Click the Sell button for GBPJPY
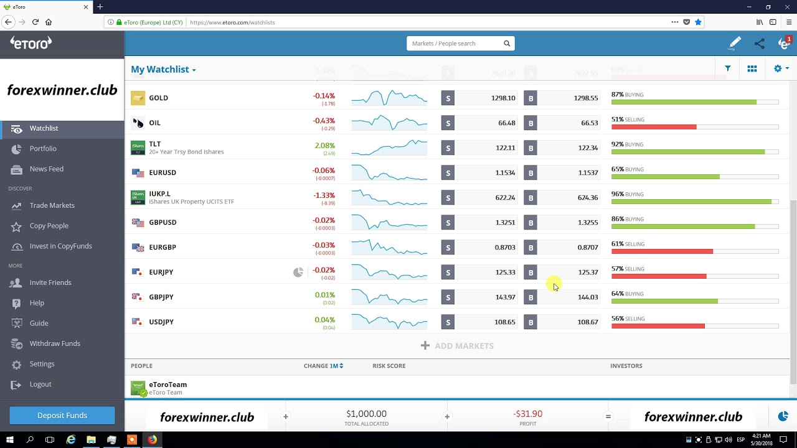 [448, 297]
